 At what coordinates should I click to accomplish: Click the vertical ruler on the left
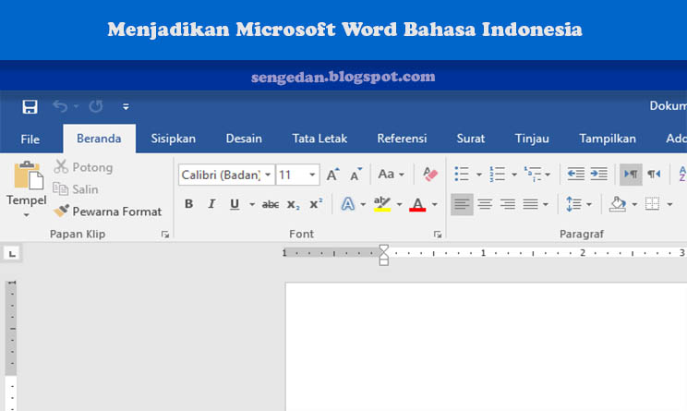(12, 345)
